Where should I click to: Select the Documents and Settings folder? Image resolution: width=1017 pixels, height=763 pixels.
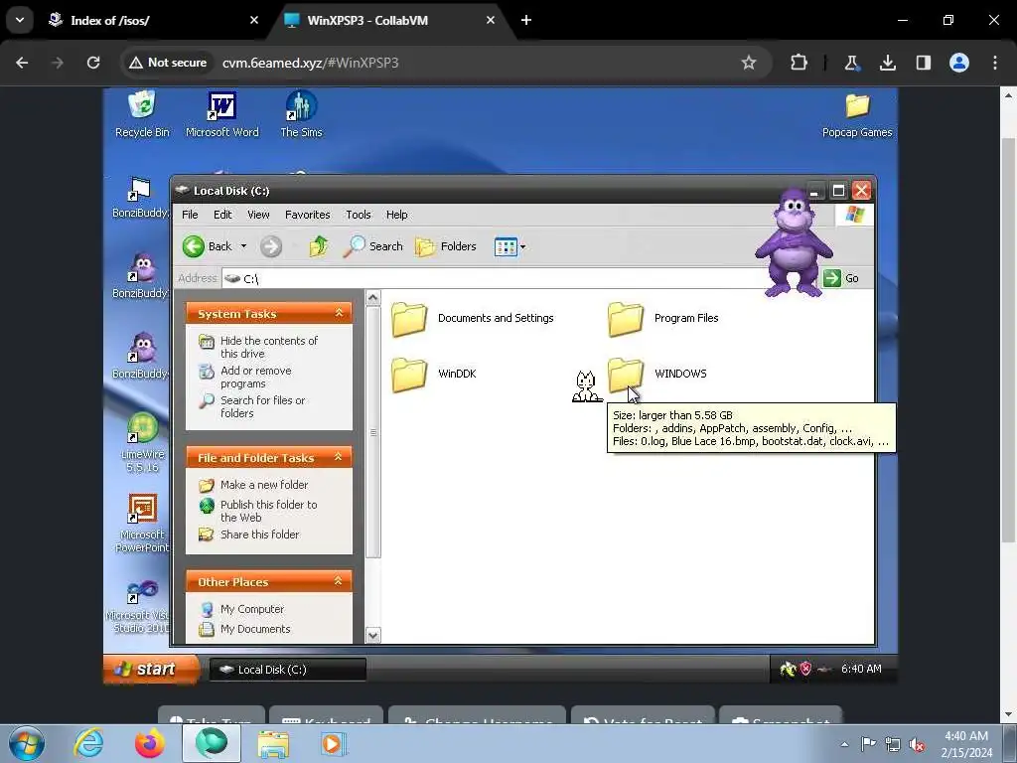pyautogui.click(x=473, y=318)
